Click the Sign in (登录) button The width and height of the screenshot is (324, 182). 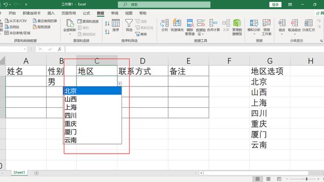pos(275,5)
